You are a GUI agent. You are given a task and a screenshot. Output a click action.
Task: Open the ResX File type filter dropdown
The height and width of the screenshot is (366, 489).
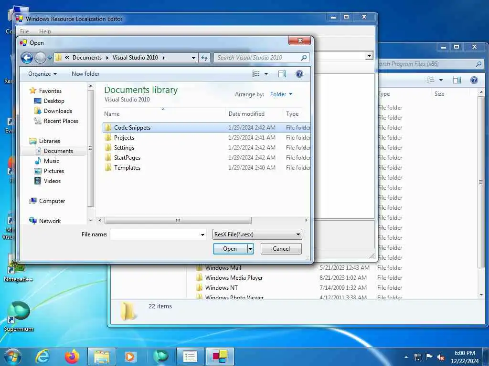pyautogui.click(x=257, y=234)
